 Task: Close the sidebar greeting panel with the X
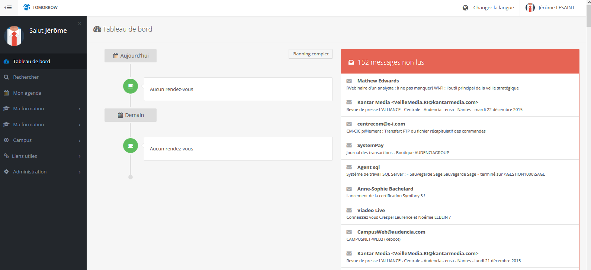point(80,24)
